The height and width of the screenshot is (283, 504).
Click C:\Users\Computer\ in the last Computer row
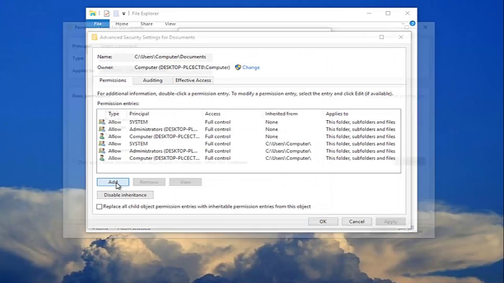288,158
